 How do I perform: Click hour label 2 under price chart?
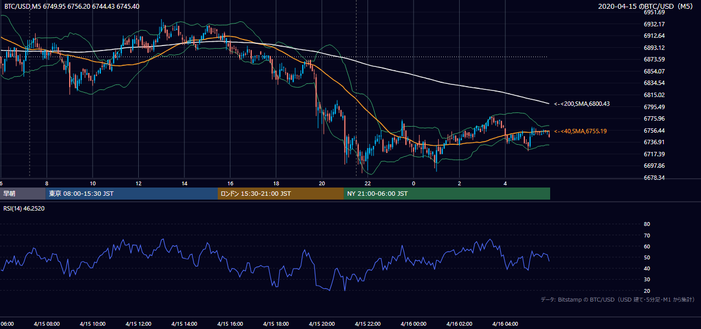(x=459, y=184)
